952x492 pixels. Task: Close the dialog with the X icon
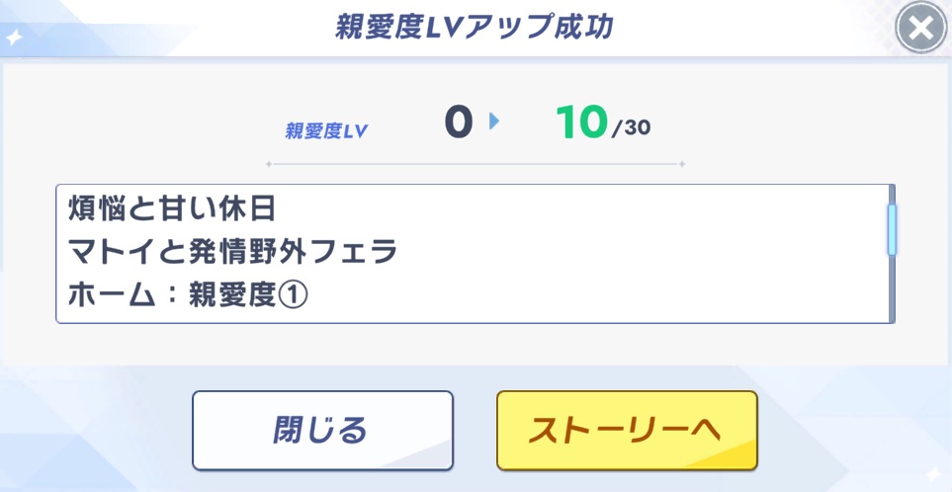pyautogui.click(x=921, y=30)
